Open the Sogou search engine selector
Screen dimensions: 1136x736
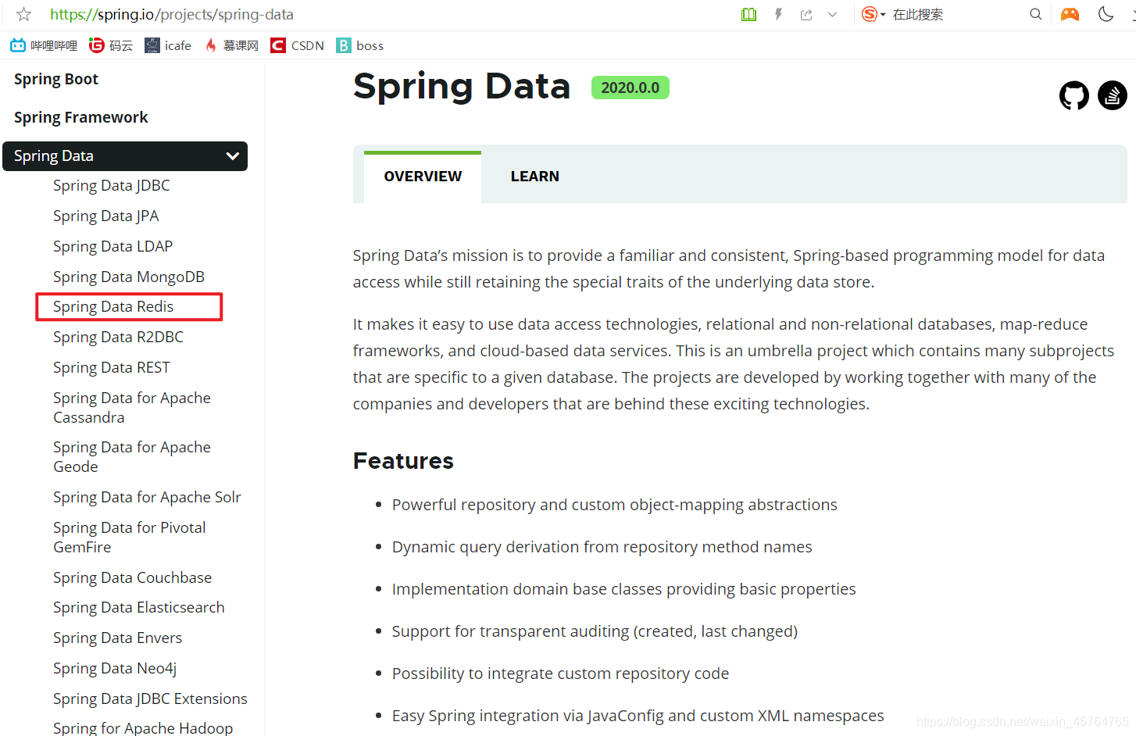(x=873, y=14)
